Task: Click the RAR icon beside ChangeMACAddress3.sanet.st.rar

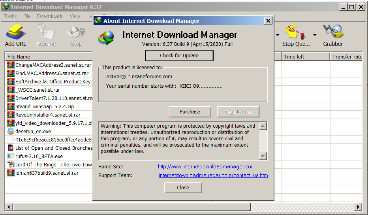Action: click(11, 65)
